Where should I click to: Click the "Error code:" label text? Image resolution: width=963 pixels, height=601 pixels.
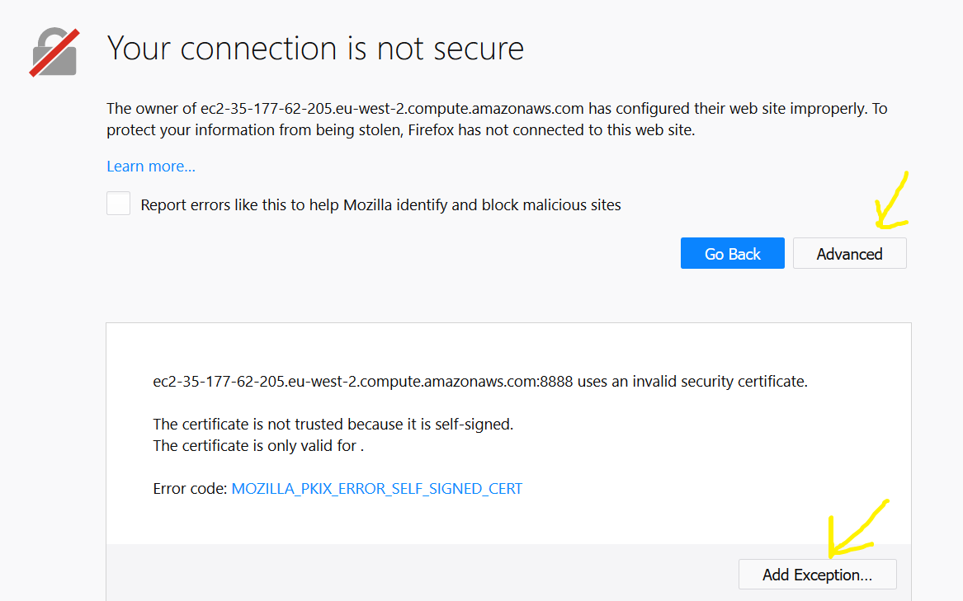coord(190,489)
